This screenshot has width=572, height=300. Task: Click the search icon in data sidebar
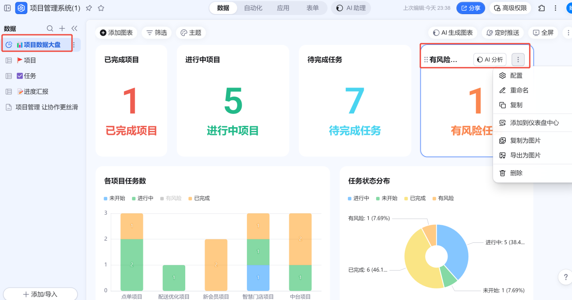point(50,29)
